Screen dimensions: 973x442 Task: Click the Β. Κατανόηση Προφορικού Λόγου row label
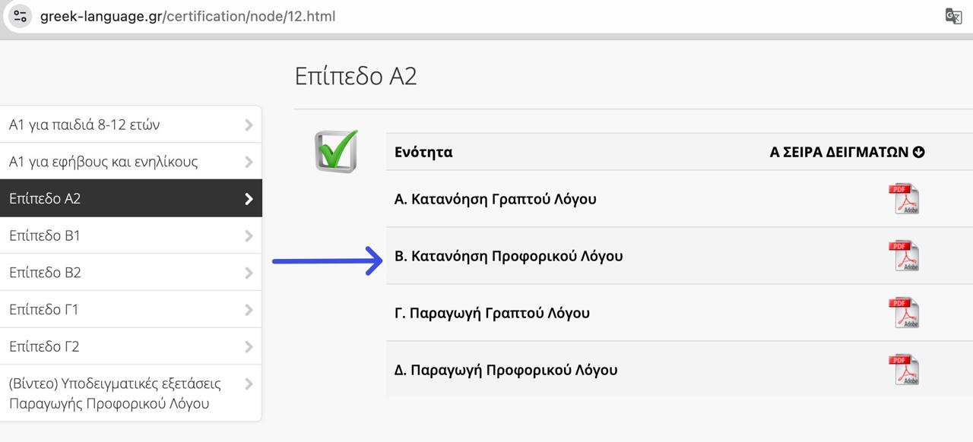tap(509, 256)
